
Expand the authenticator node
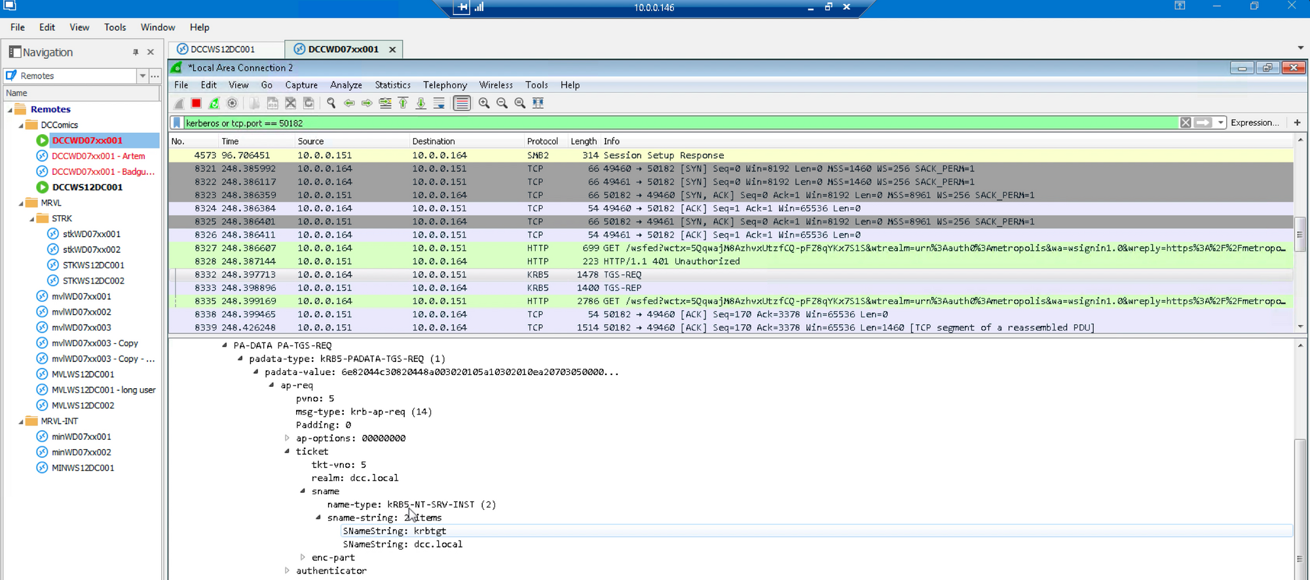tap(287, 570)
